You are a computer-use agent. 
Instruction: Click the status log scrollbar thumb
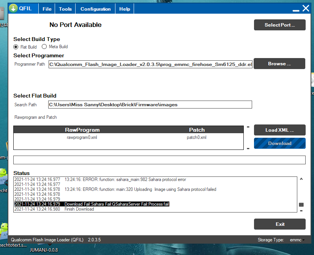pos(301,205)
